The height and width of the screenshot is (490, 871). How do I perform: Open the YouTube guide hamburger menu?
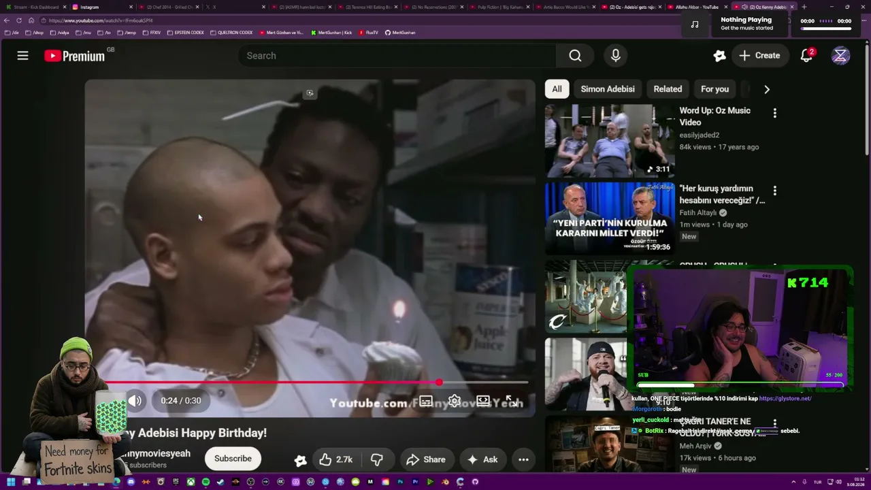point(23,56)
